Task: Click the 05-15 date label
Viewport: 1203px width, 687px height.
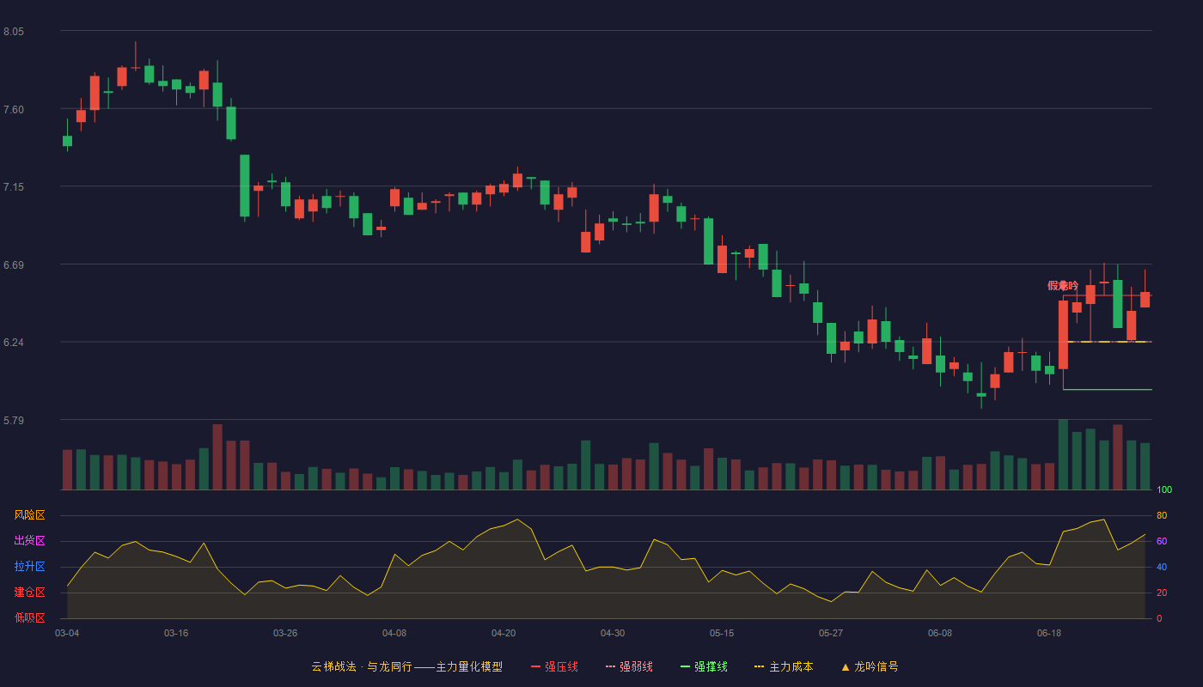Action: pos(722,633)
